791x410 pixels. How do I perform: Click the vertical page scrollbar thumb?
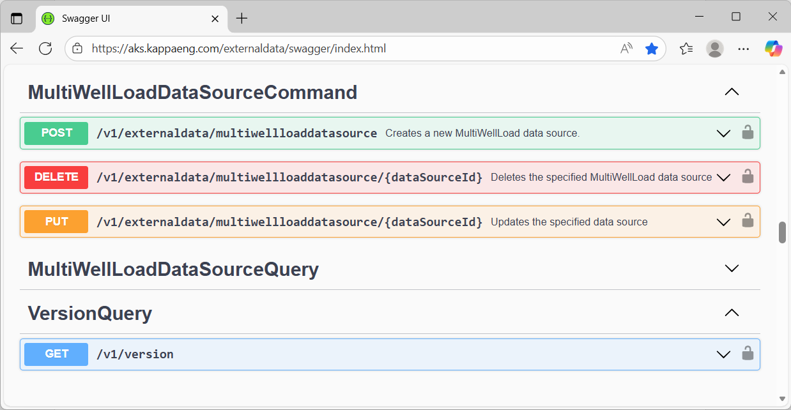[x=782, y=232]
